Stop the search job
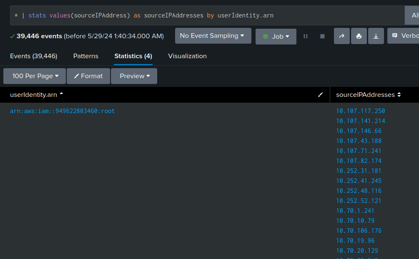419x259 pixels. 322,36
